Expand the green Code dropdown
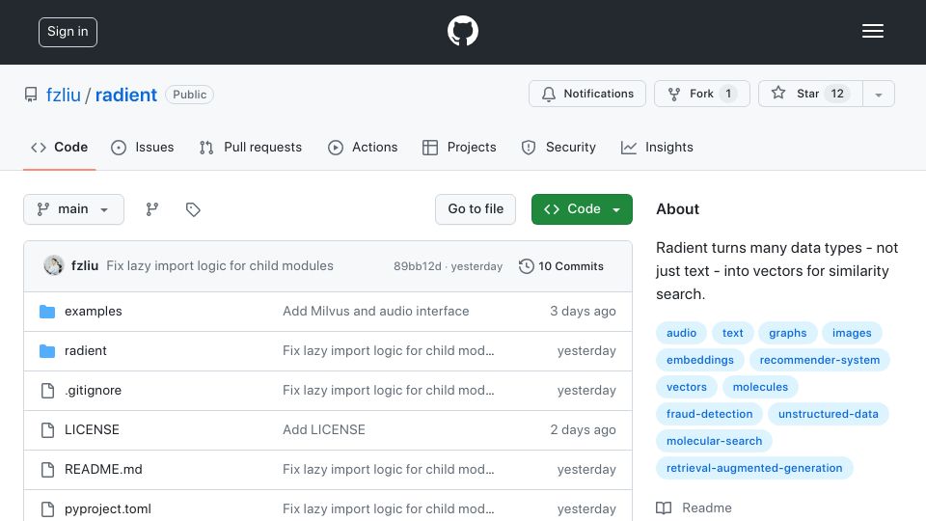This screenshot has width=926, height=521. 582,209
